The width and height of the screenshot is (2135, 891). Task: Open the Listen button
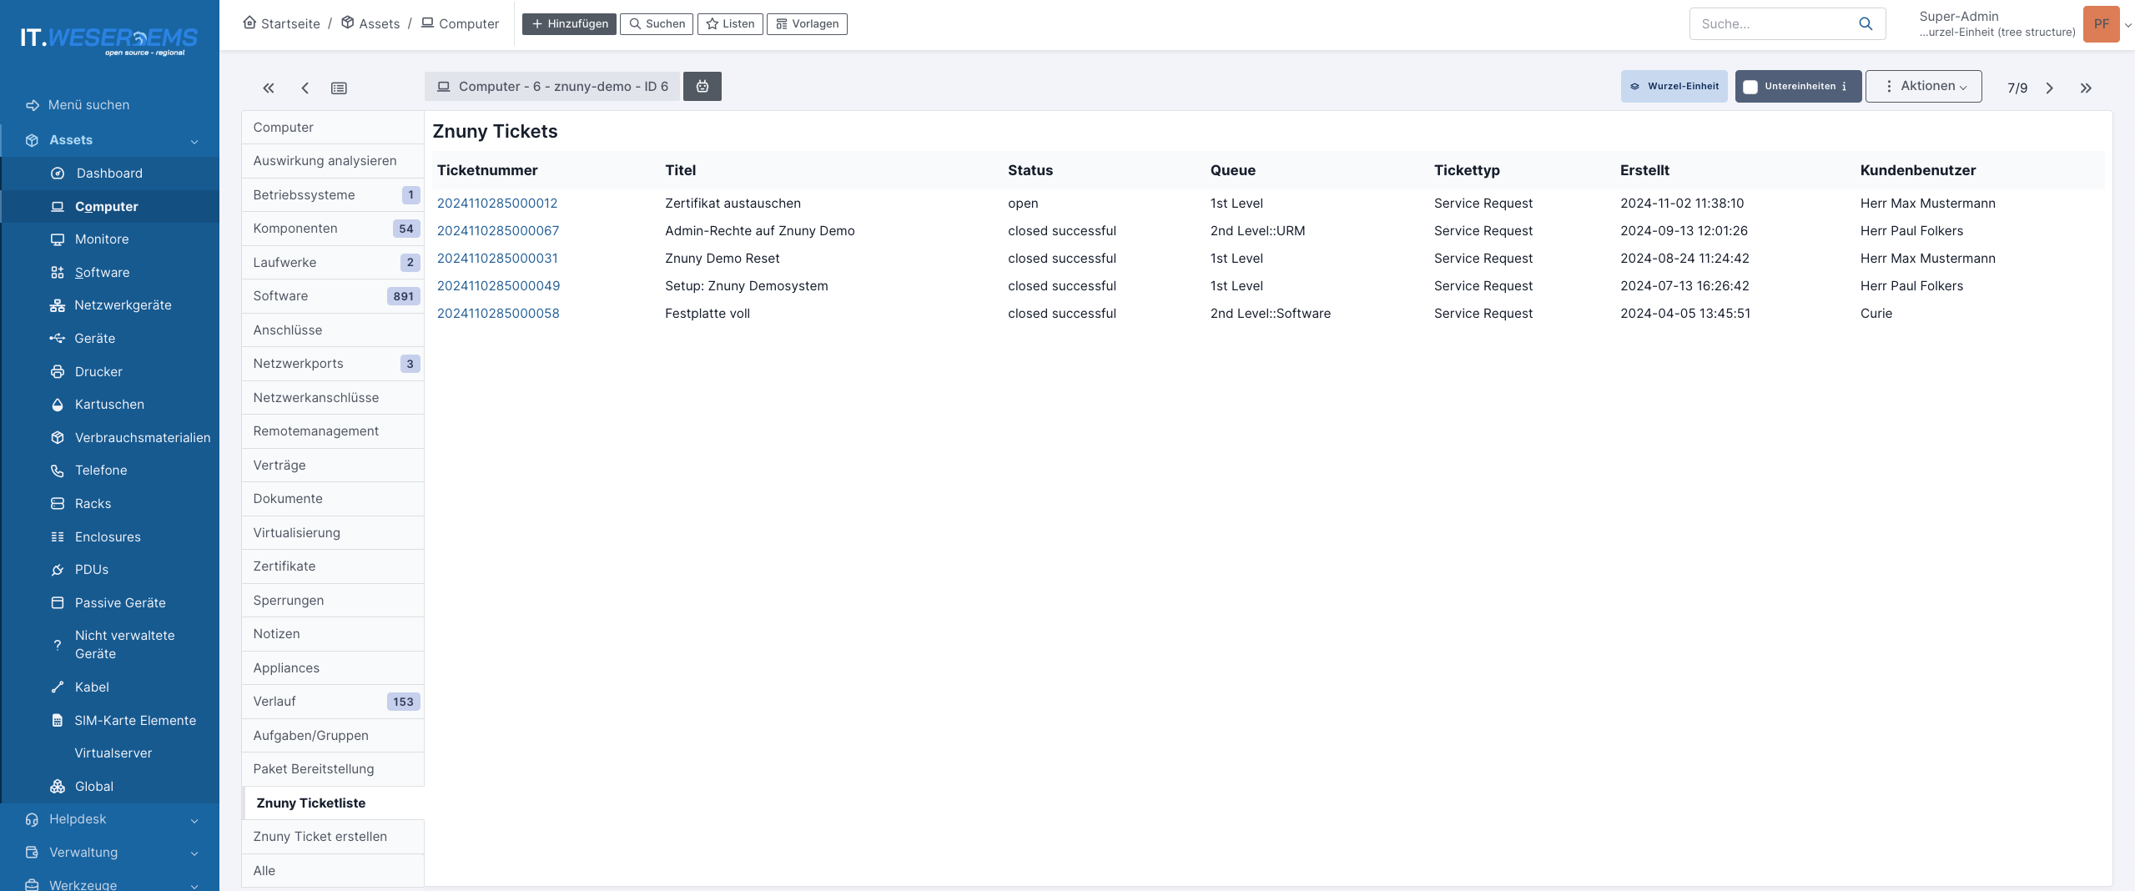coord(730,24)
